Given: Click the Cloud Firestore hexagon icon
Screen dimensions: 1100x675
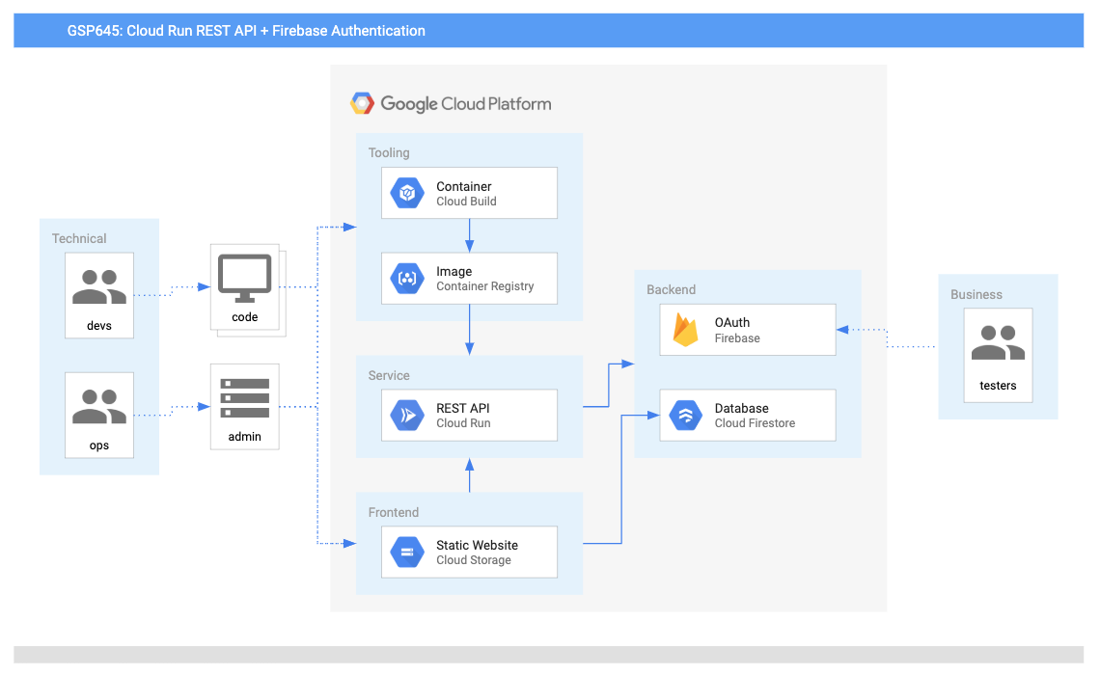Looking at the screenshot, I should [x=685, y=415].
